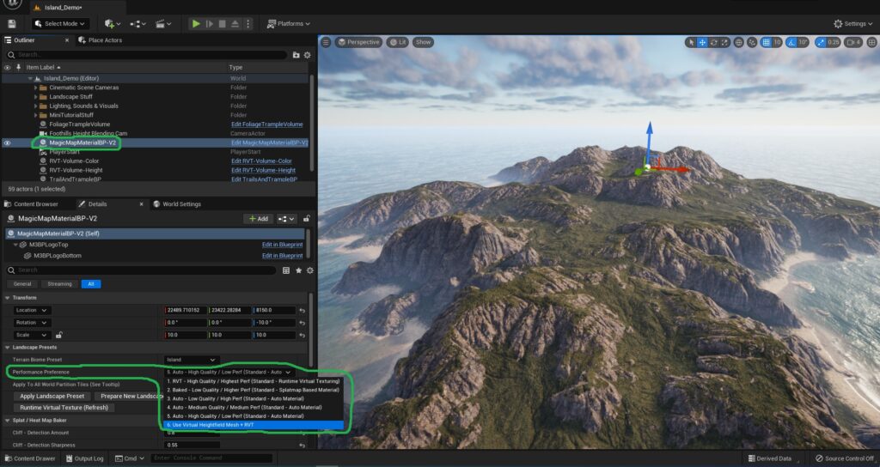Toggle the favorites star filter in Details
The height and width of the screenshot is (467, 880).
298,270
